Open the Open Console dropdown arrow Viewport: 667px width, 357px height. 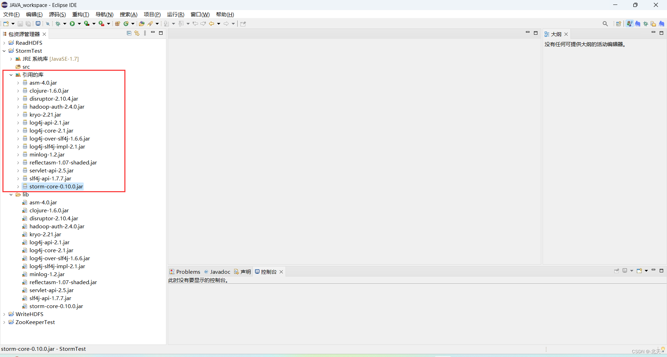[x=646, y=271]
